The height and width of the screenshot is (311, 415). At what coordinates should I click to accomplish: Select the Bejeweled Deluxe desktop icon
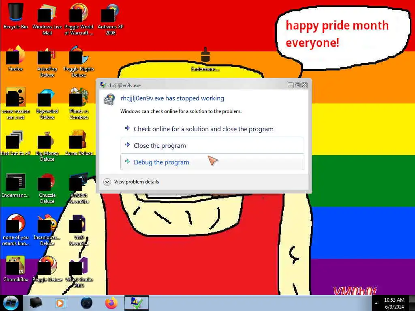[x=47, y=104]
